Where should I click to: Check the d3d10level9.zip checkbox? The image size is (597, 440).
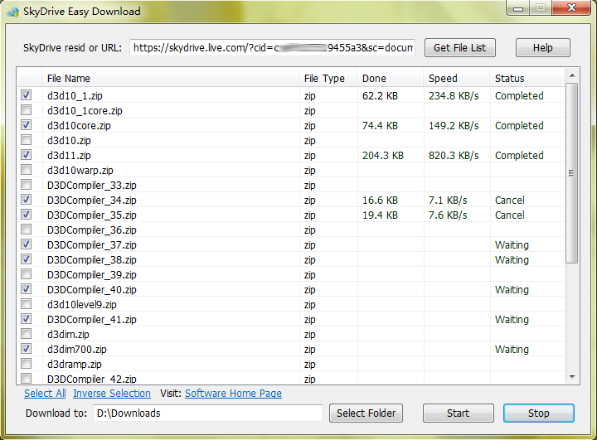click(x=27, y=304)
